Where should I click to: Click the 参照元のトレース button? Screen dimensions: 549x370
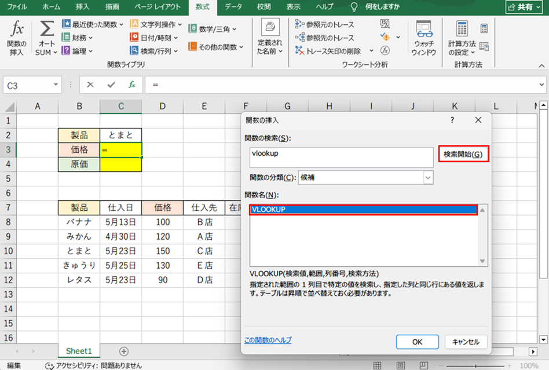tap(325, 24)
